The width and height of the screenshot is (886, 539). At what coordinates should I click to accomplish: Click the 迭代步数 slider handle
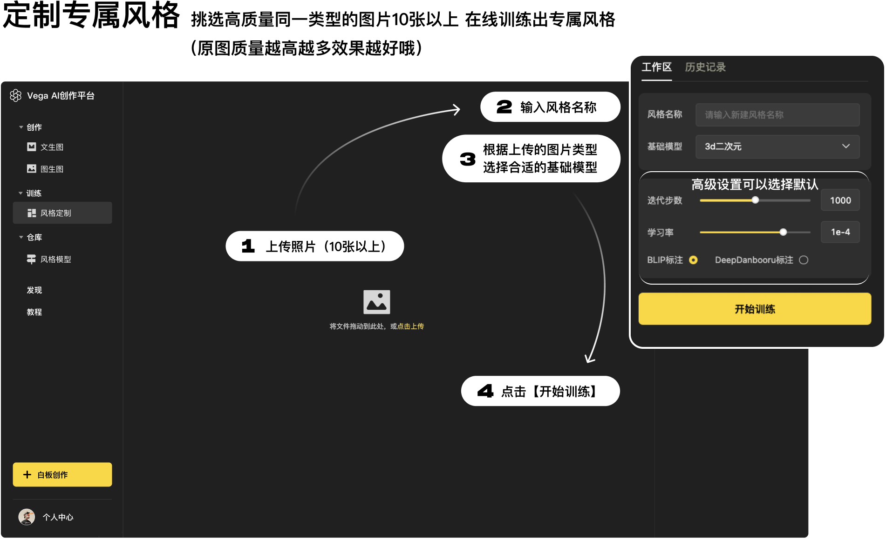coord(755,200)
